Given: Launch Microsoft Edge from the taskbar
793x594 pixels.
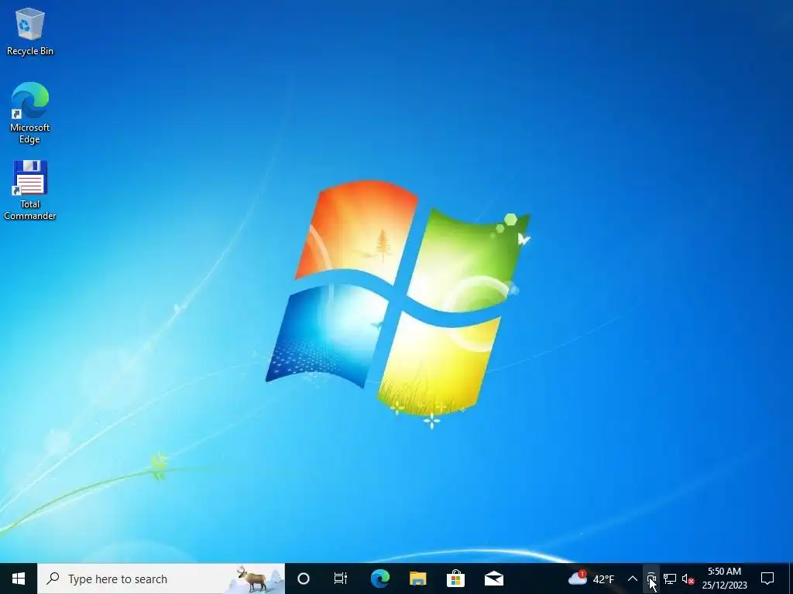Looking at the screenshot, I should [x=379, y=579].
